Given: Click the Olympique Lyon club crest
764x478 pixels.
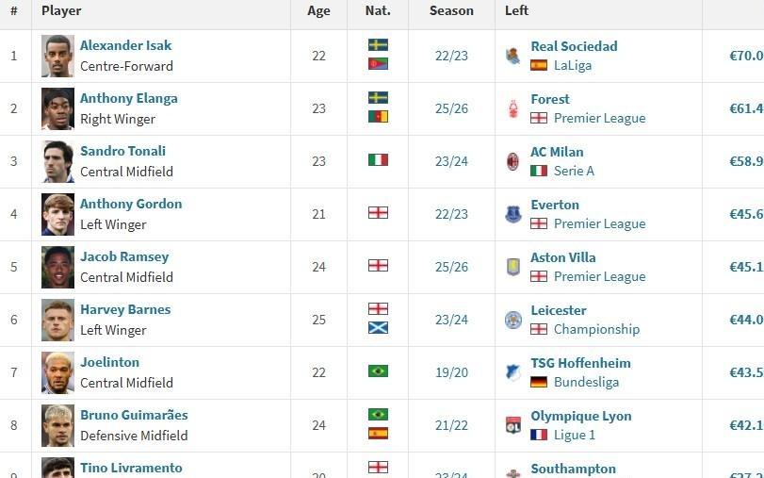Looking at the screenshot, I should 512,425.
